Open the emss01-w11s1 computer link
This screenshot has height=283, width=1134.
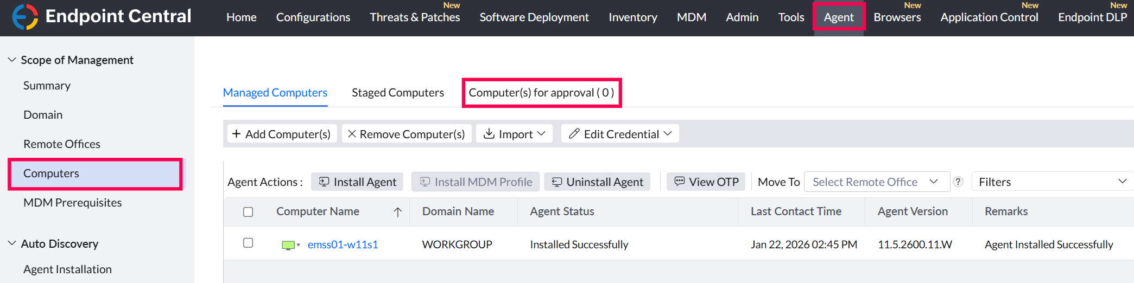[x=343, y=245]
